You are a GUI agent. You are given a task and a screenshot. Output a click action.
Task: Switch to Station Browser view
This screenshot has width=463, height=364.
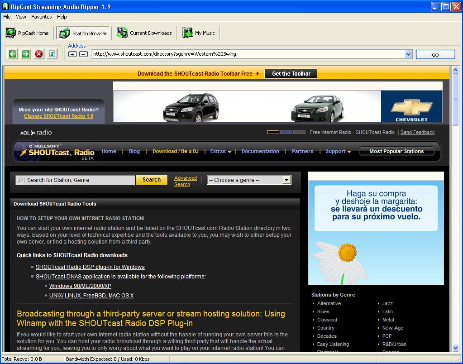(x=83, y=33)
